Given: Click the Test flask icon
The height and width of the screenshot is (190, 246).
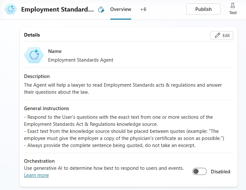Looking at the screenshot, I should pos(233,6).
